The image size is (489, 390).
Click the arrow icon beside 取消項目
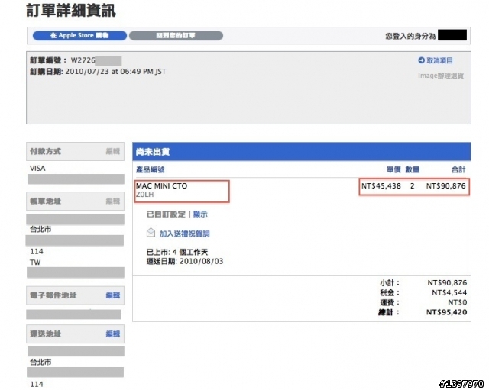point(421,60)
